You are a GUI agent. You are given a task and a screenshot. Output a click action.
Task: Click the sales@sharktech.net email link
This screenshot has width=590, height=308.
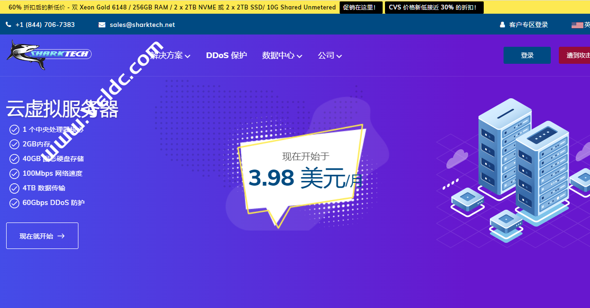tap(142, 25)
